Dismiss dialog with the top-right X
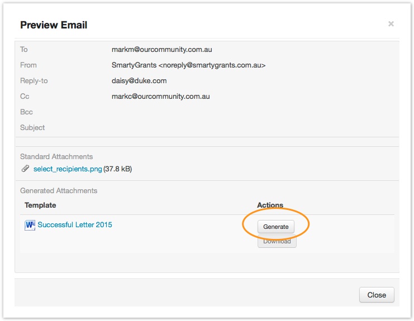Image resolution: width=414 pixels, height=321 pixels. [391, 24]
